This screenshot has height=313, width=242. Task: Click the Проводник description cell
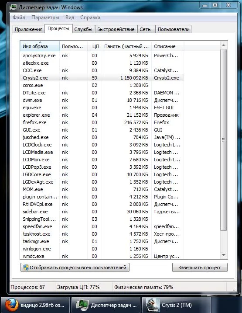[x=166, y=115]
